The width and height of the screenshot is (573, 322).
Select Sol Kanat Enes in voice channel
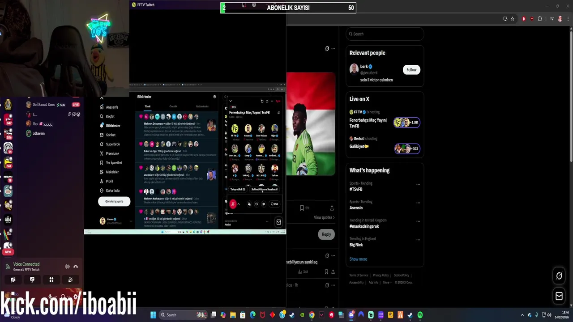click(44, 105)
